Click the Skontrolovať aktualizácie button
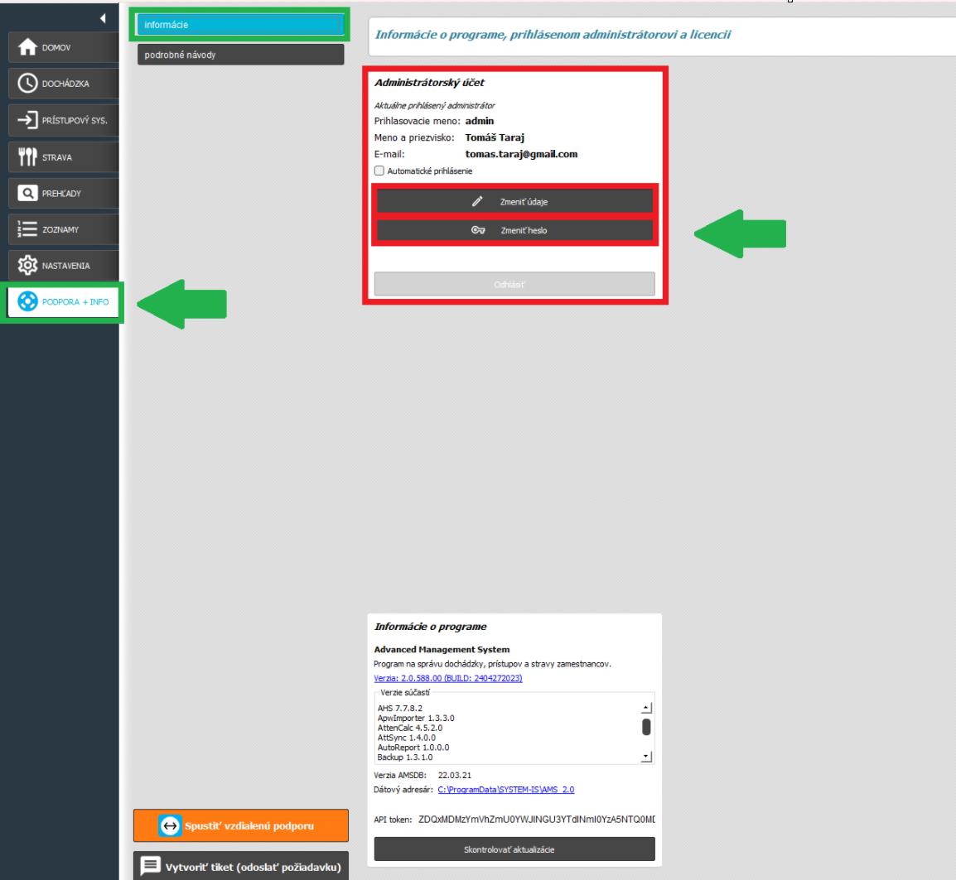Screen dimensions: 956x880 [514, 849]
